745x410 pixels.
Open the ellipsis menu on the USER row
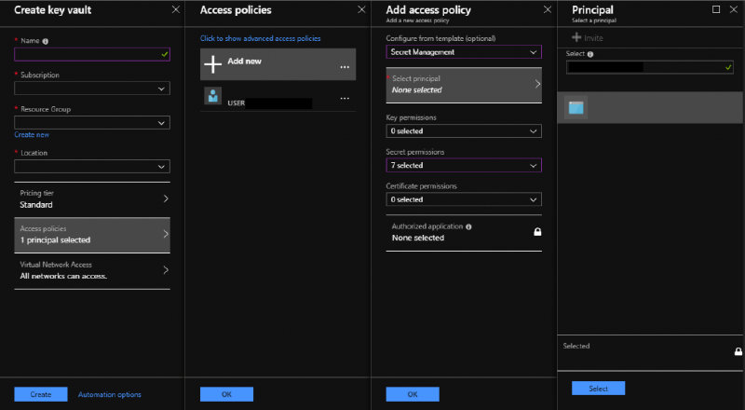coord(345,99)
